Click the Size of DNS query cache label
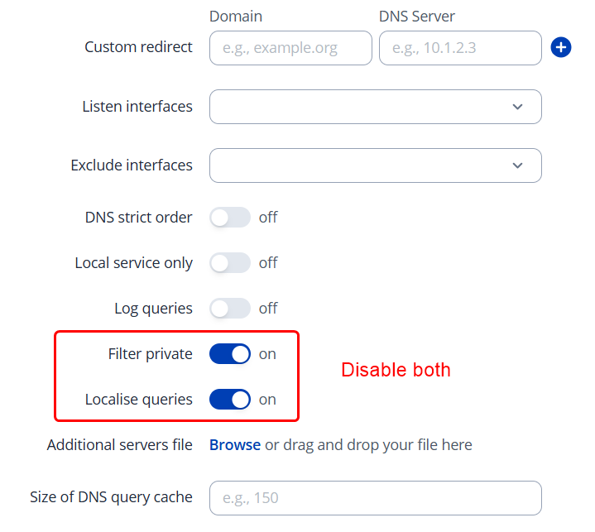The height and width of the screenshot is (532, 595). [x=111, y=497]
